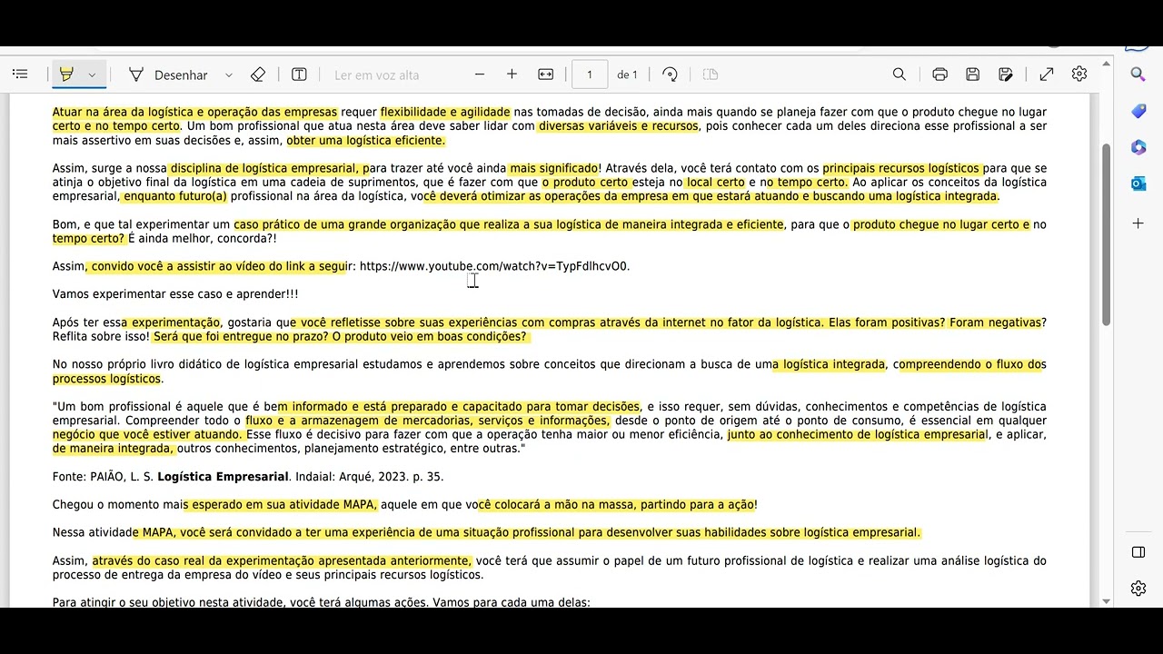Open the sidebar settings gear at bottom
The image size is (1163, 654).
point(1138,589)
